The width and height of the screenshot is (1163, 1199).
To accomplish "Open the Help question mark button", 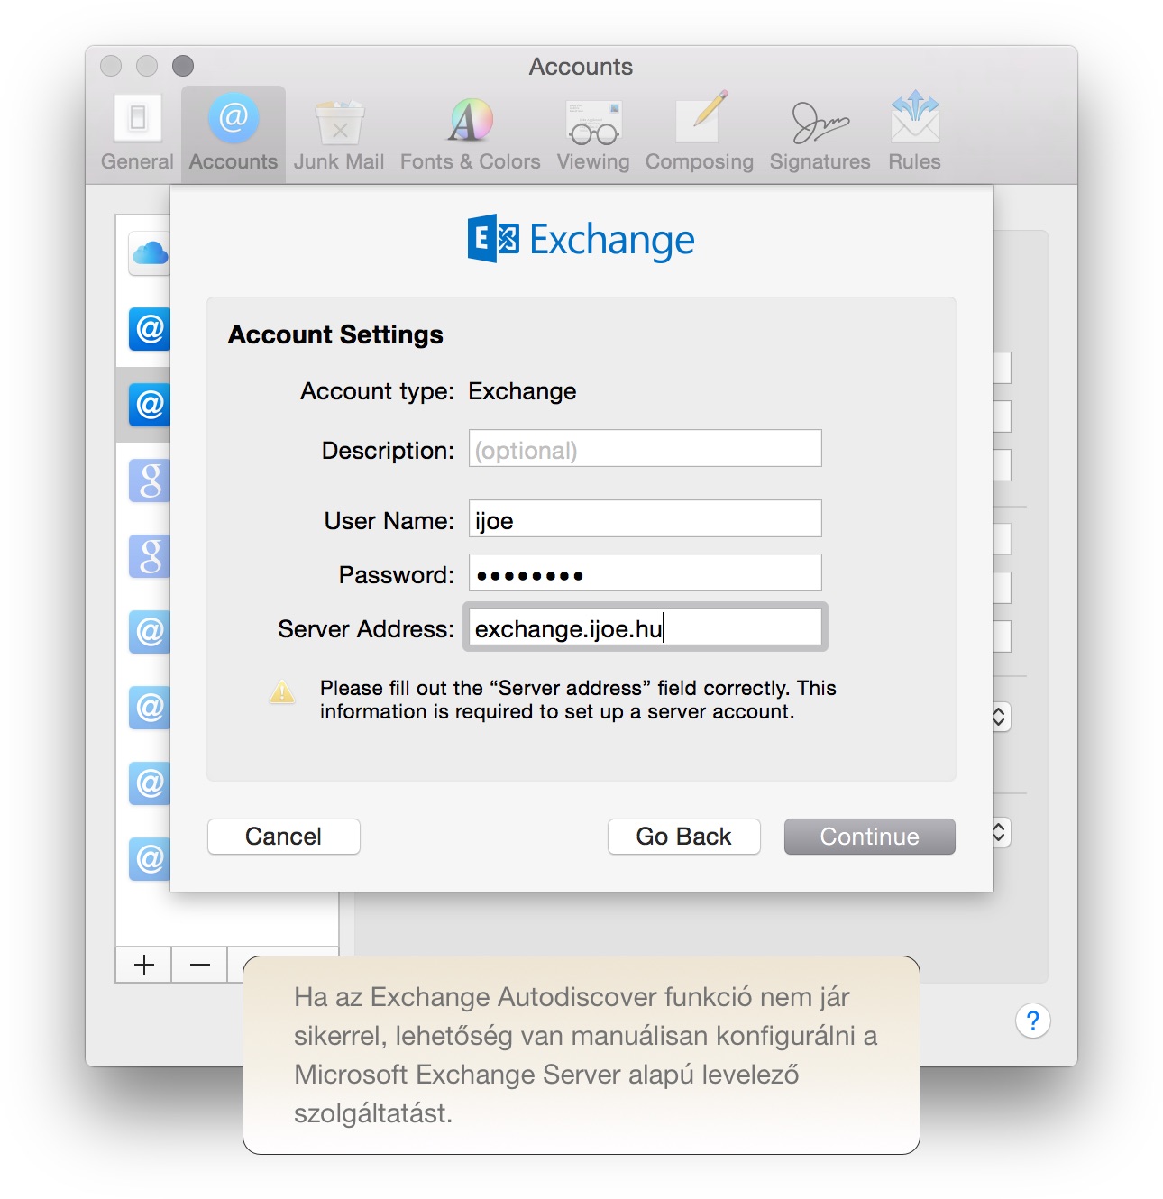I will pos(1032,1021).
